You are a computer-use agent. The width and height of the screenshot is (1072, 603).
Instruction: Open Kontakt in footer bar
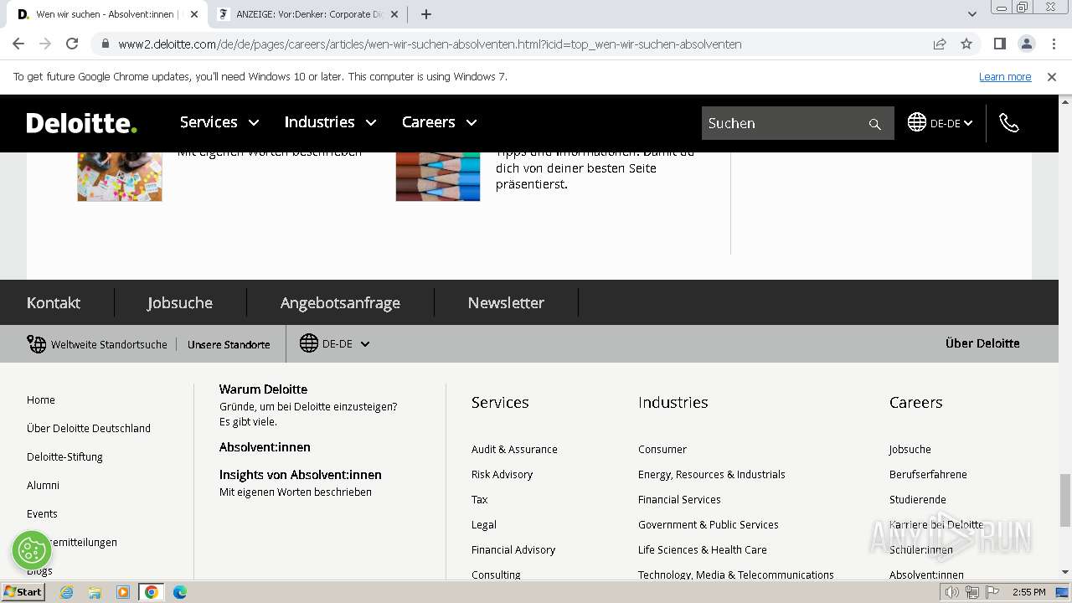[54, 302]
